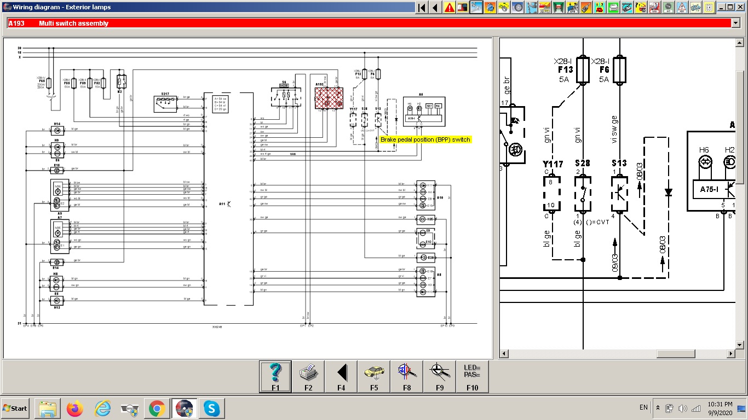Open ground points view with F5 car icon
Image resolution: width=748 pixels, height=420 pixels.
click(374, 376)
